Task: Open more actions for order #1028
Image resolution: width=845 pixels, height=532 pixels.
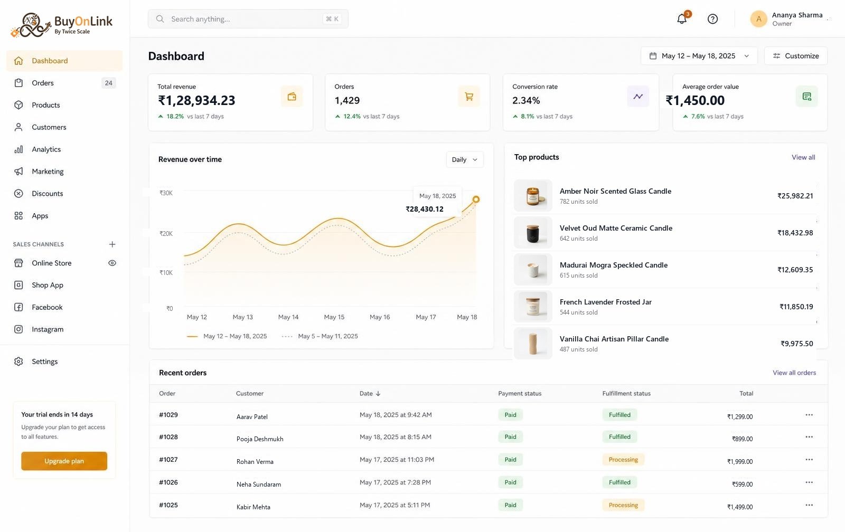Action: [x=809, y=437]
